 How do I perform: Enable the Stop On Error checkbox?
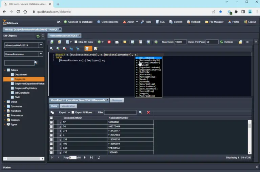tap(76, 42)
